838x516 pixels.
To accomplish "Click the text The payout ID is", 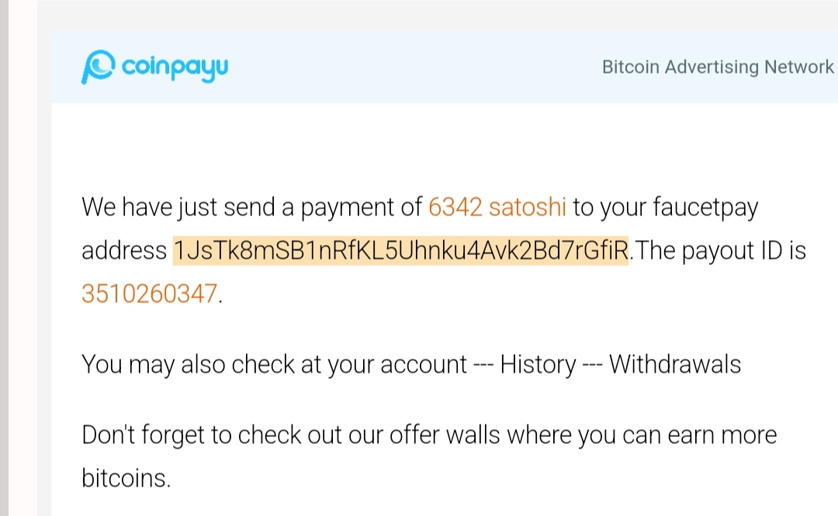I will point(720,251).
